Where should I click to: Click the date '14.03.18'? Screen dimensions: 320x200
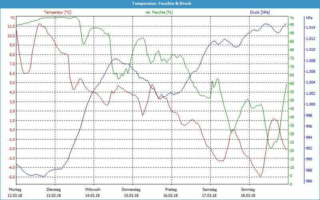click(92, 196)
